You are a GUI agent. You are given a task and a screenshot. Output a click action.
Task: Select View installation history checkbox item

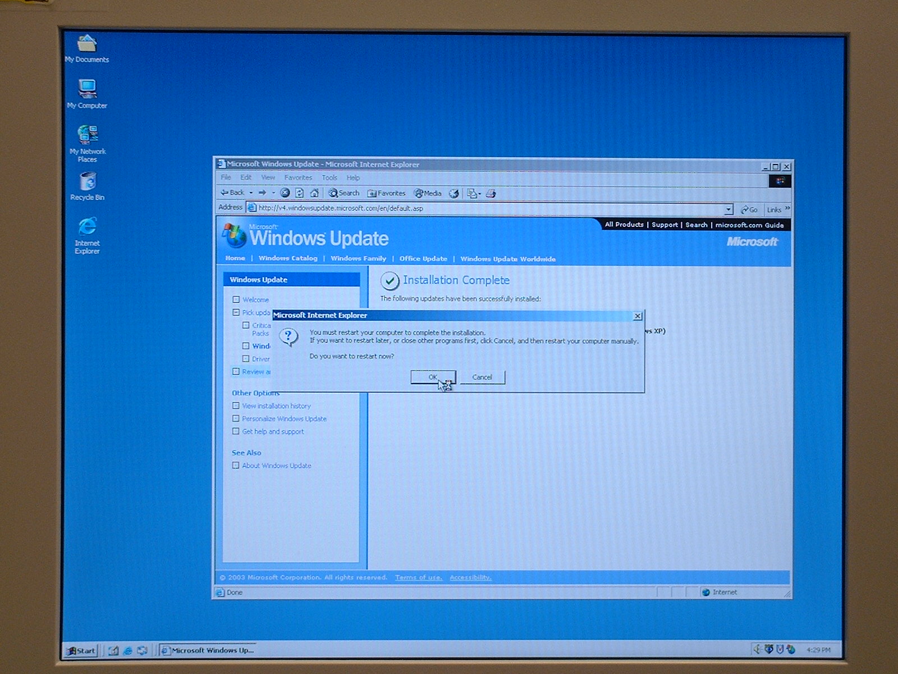tap(236, 406)
